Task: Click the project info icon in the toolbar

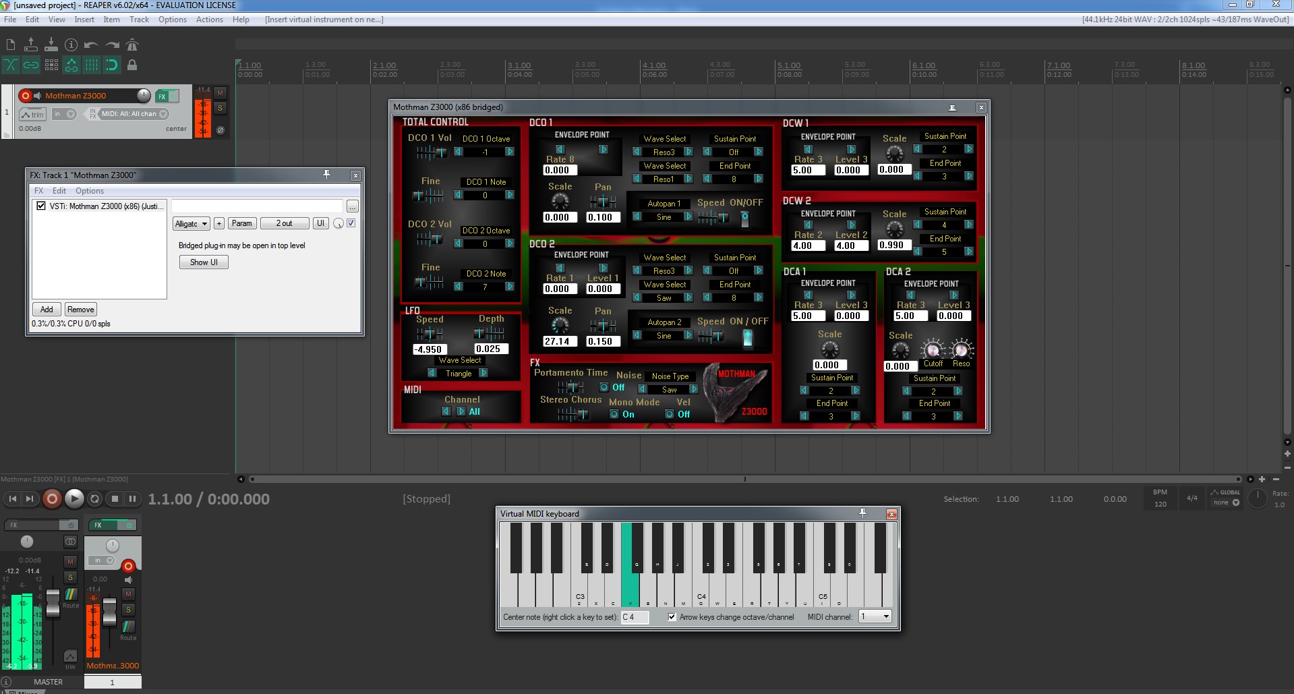Action: [x=71, y=45]
